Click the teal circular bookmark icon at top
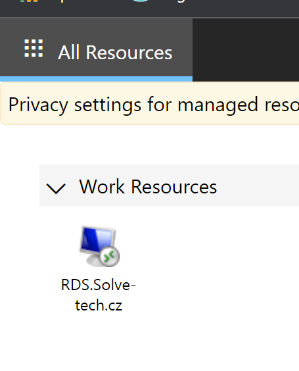This screenshot has width=299, height=371. tap(141, 1)
